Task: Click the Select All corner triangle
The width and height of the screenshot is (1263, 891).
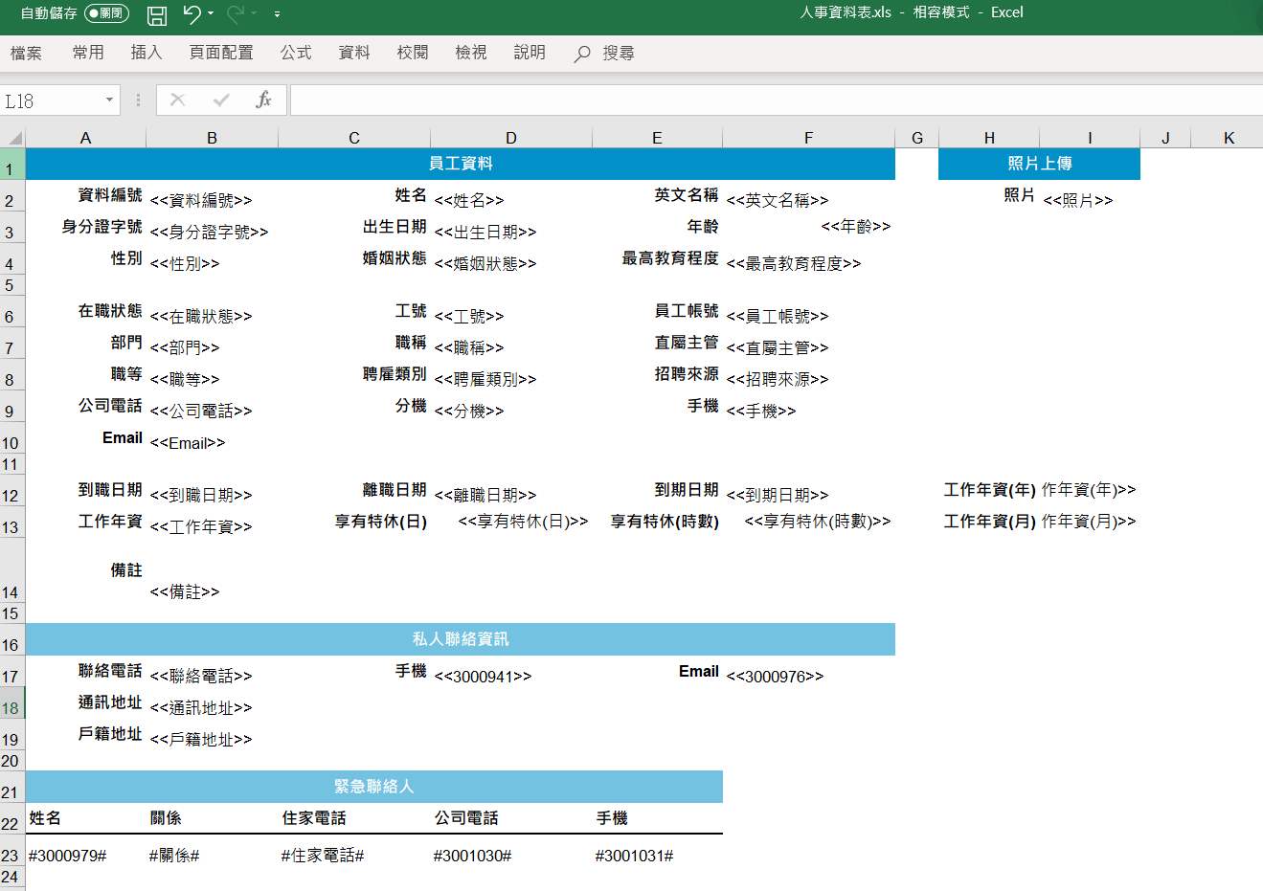Action: click(13, 137)
